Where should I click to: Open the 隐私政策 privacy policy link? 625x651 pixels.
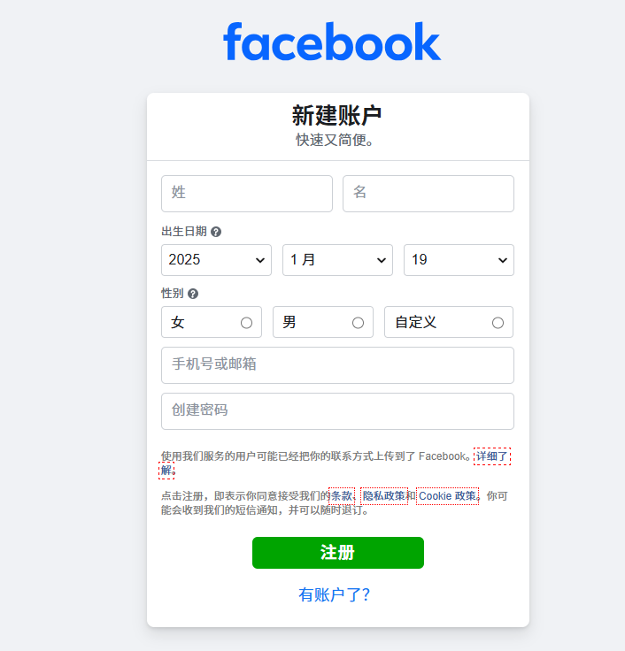click(x=384, y=495)
